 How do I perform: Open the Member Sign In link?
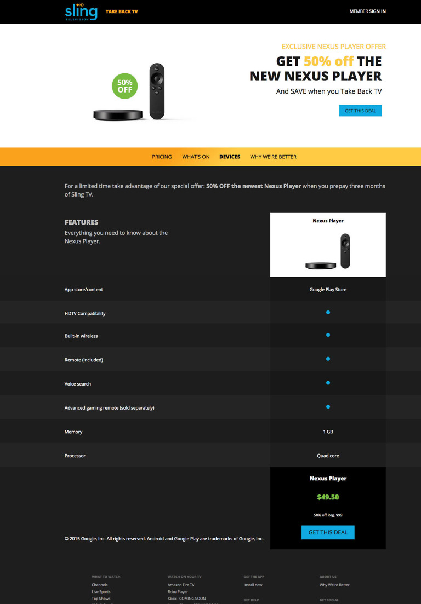367,11
